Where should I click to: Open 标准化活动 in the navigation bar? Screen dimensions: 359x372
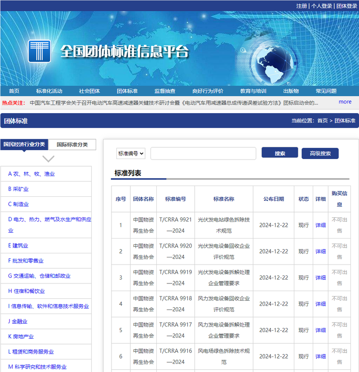(x=49, y=91)
